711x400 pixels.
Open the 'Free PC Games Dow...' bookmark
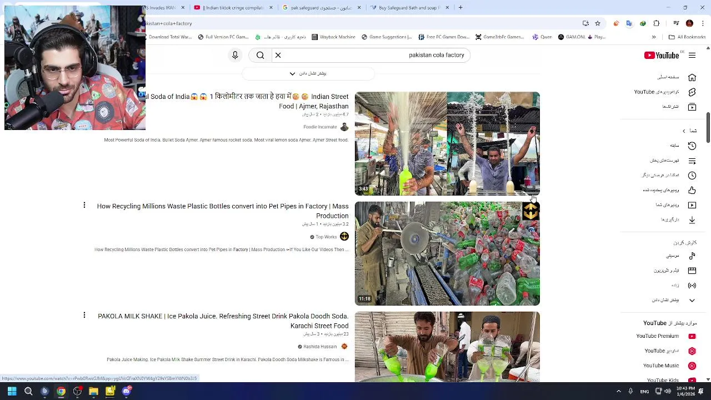point(443,37)
